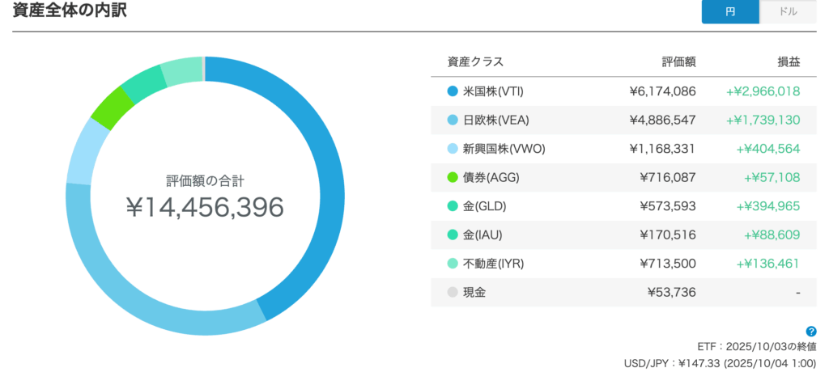
Task: Click the gray 現金 legend dot
Action: point(453,292)
